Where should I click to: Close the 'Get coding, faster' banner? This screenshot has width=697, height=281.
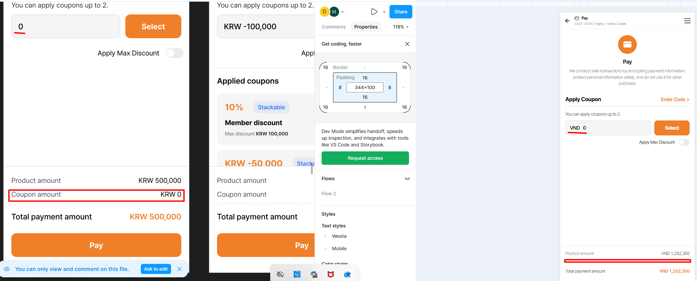point(407,44)
